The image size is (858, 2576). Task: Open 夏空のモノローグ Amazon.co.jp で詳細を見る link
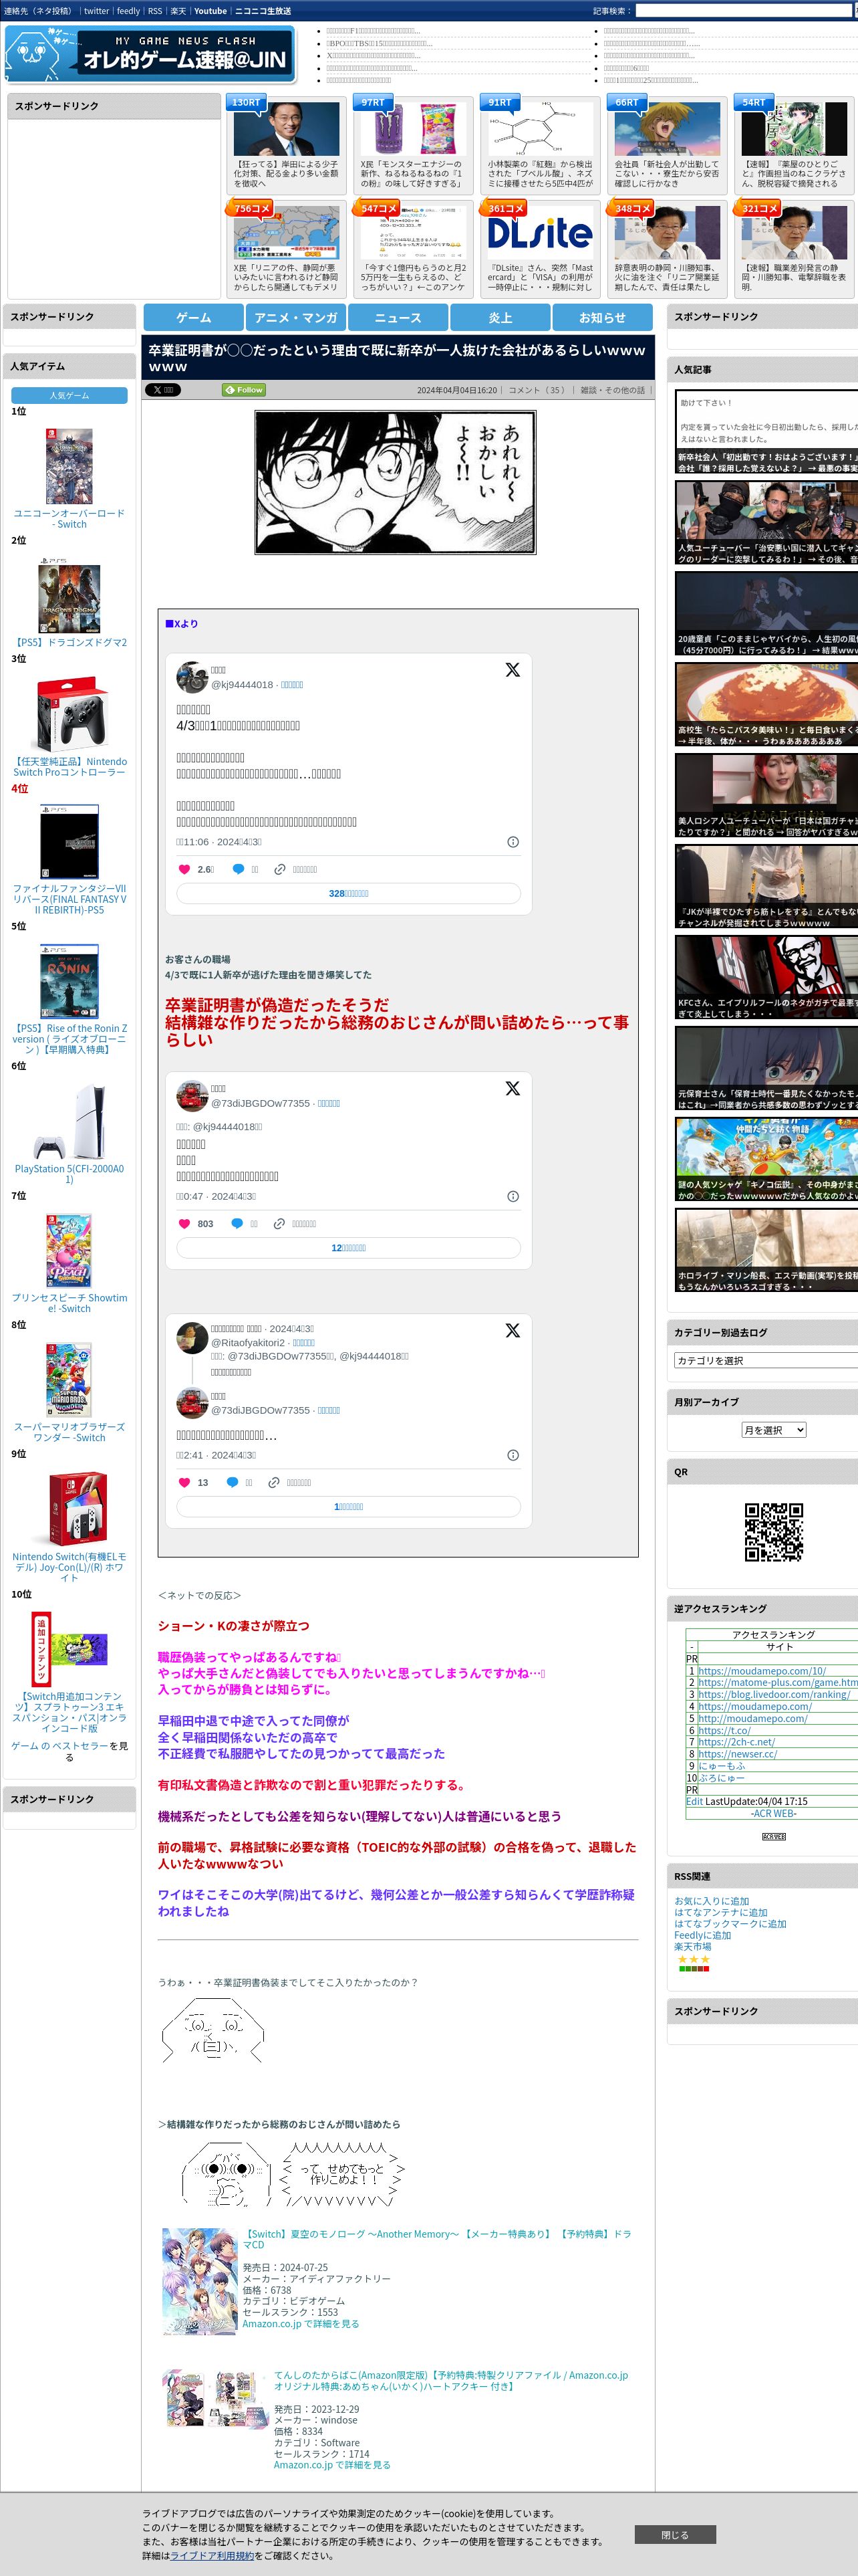click(301, 2323)
